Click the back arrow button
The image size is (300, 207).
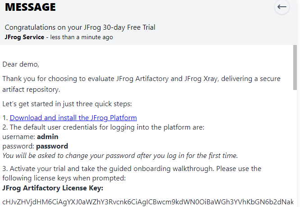coord(282,7)
